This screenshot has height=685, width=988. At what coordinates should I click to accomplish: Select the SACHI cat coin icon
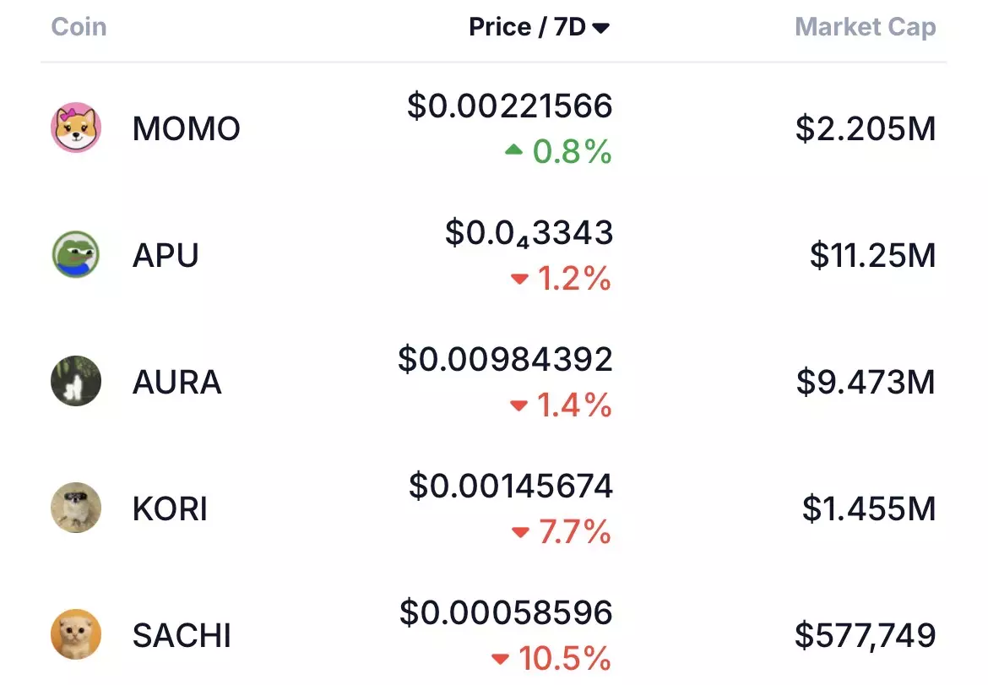76,634
